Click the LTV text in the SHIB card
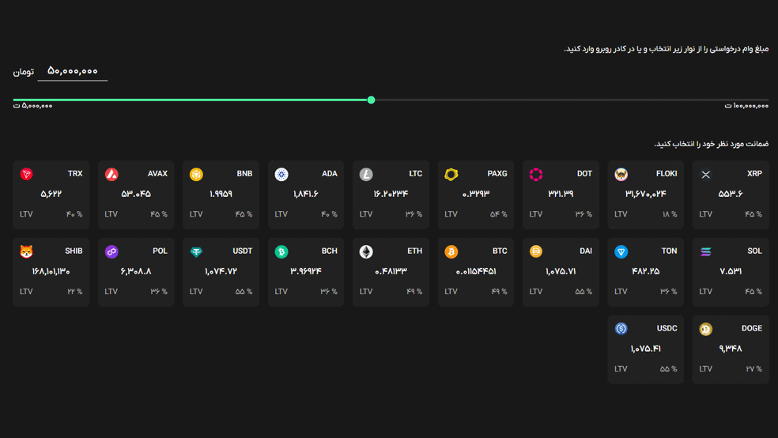This screenshot has height=438, width=778. (26, 292)
